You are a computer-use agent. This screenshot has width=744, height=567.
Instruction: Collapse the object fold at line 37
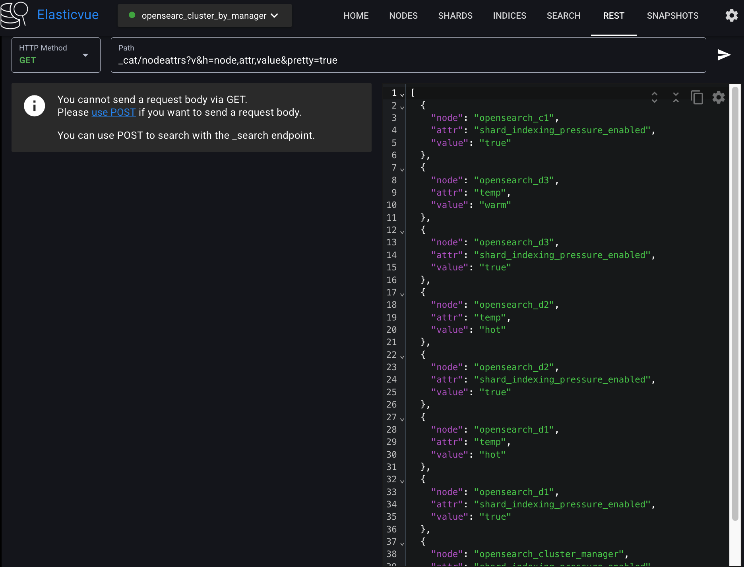coord(402,544)
